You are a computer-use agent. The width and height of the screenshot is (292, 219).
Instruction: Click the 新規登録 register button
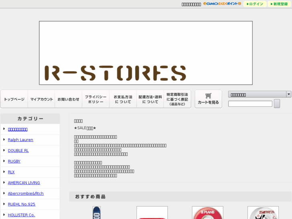coord(279,4)
